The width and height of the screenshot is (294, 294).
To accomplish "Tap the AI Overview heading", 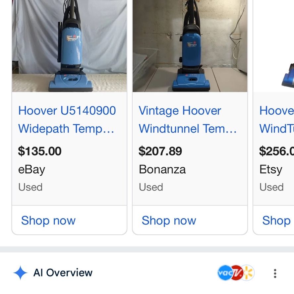I will [63, 273].
